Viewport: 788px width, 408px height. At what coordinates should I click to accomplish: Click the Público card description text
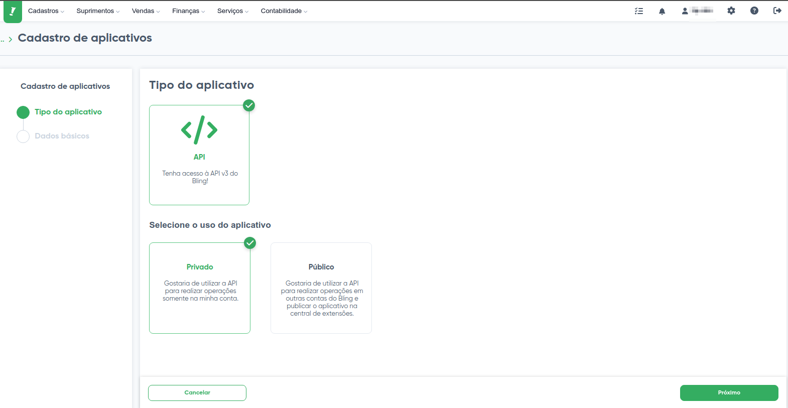[322, 299]
